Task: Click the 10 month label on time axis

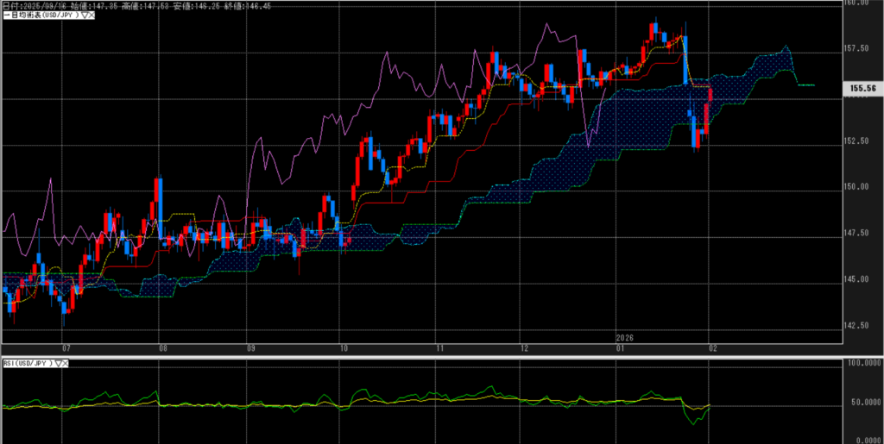Action: pos(343,350)
